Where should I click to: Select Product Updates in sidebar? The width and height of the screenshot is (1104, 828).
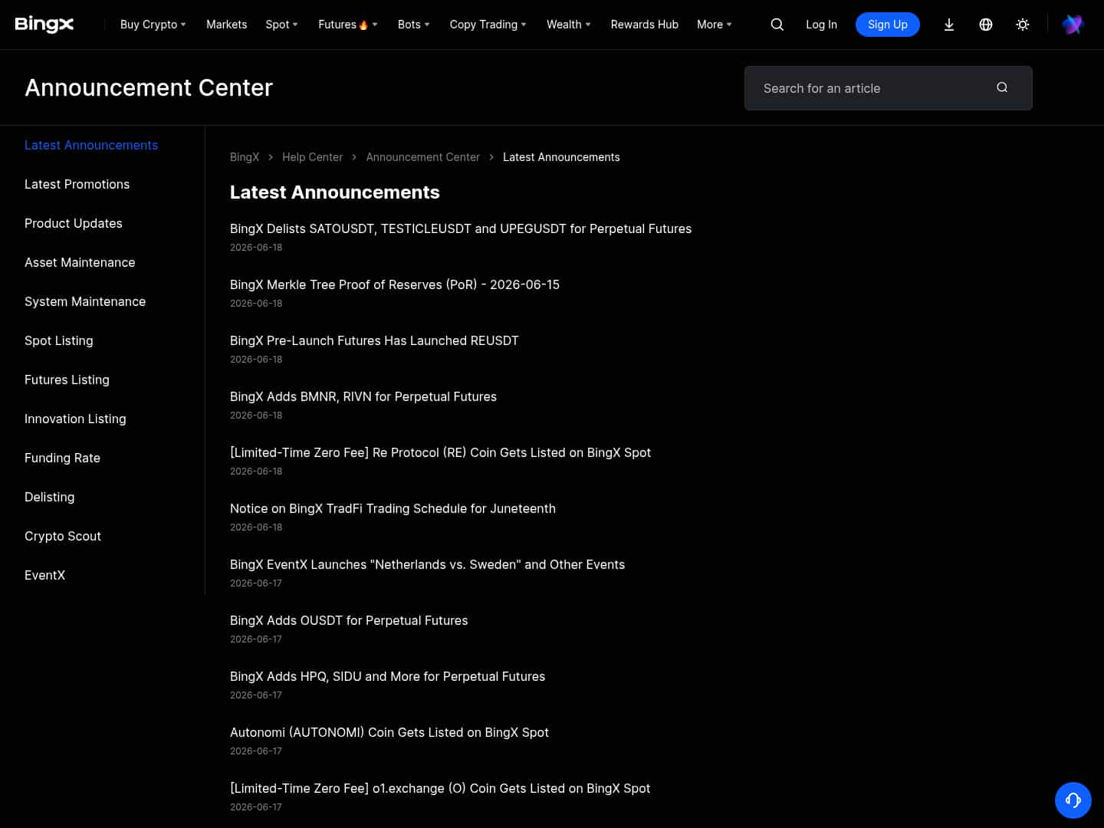pyautogui.click(x=74, y=223)
